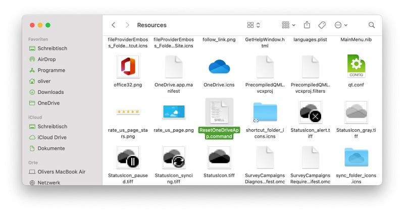Image resolution: width=404 pixels, height=214 pixels.
Task: Maximize window with green button
Action: [48, 25]
